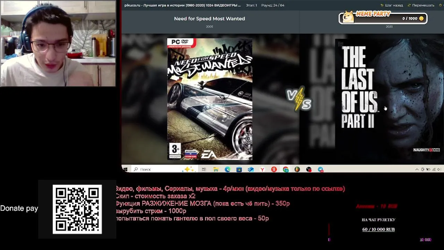Open Outlook from the taskbar
The width and height of the screenshot is (444, 250).
(250, 169)
